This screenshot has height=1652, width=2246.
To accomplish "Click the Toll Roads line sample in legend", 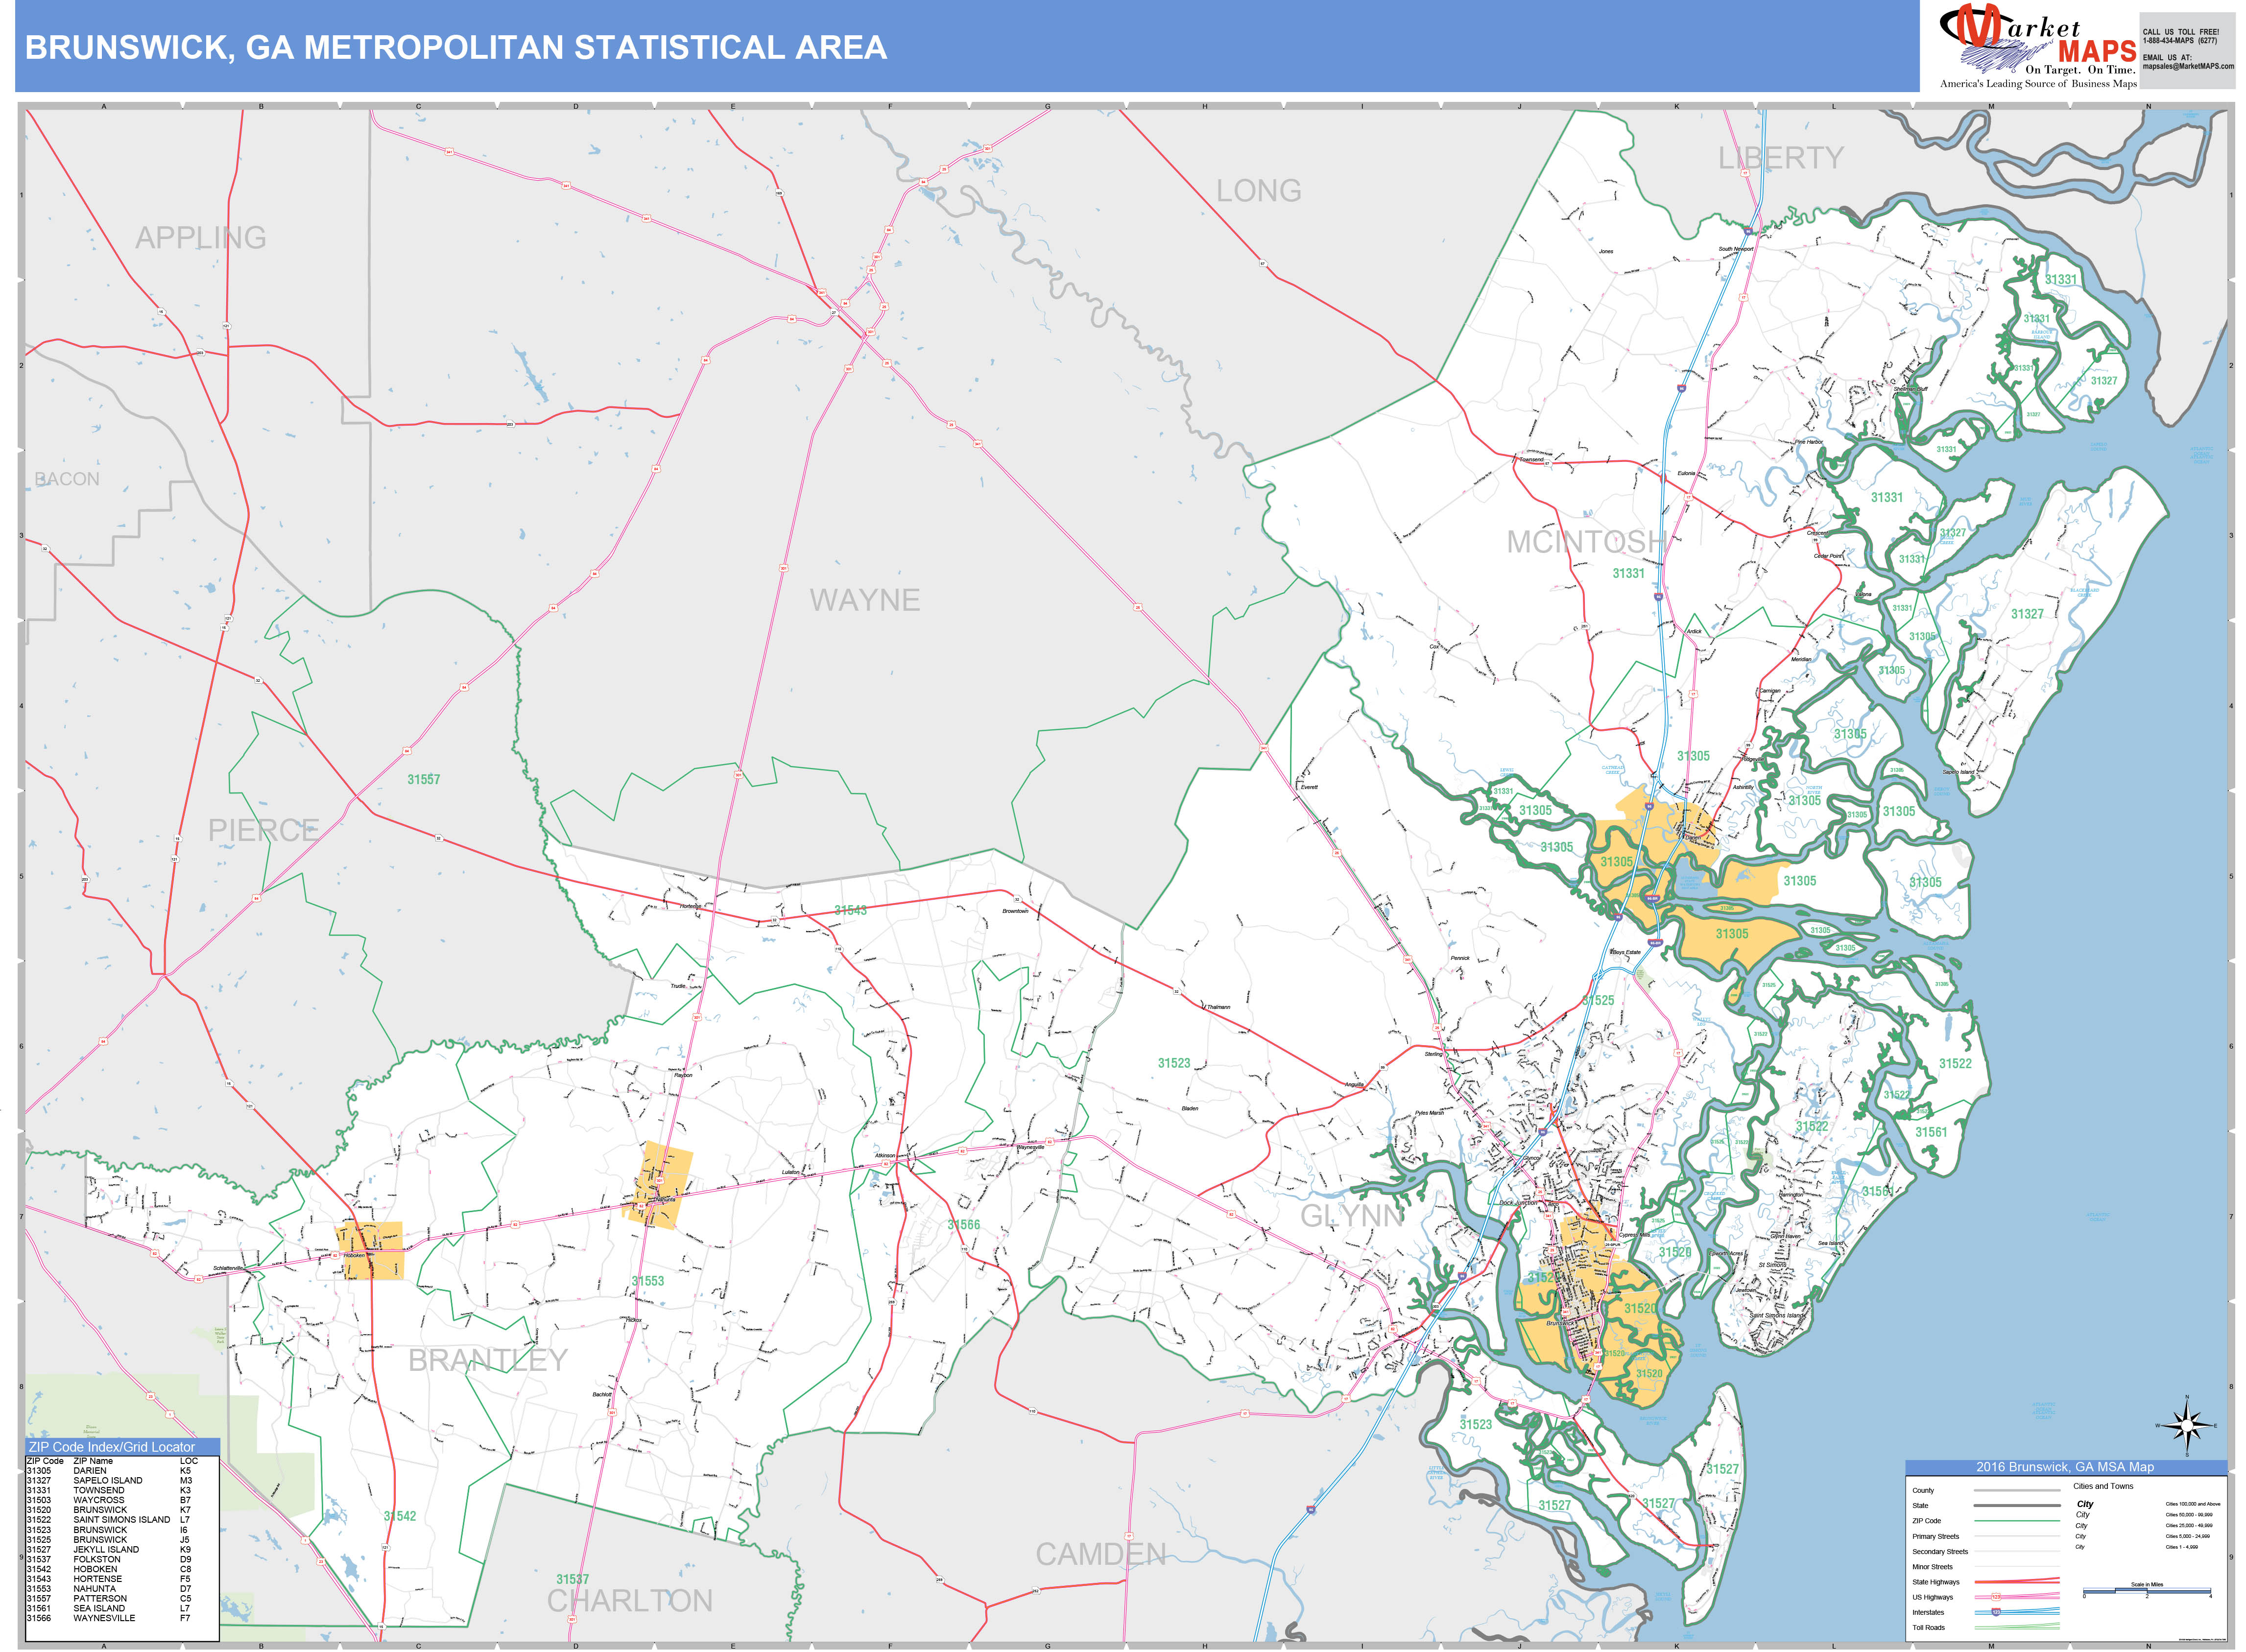I will (x=2017, y=1627).
